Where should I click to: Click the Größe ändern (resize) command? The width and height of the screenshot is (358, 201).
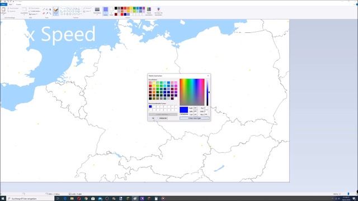click(x=35, y=11)
